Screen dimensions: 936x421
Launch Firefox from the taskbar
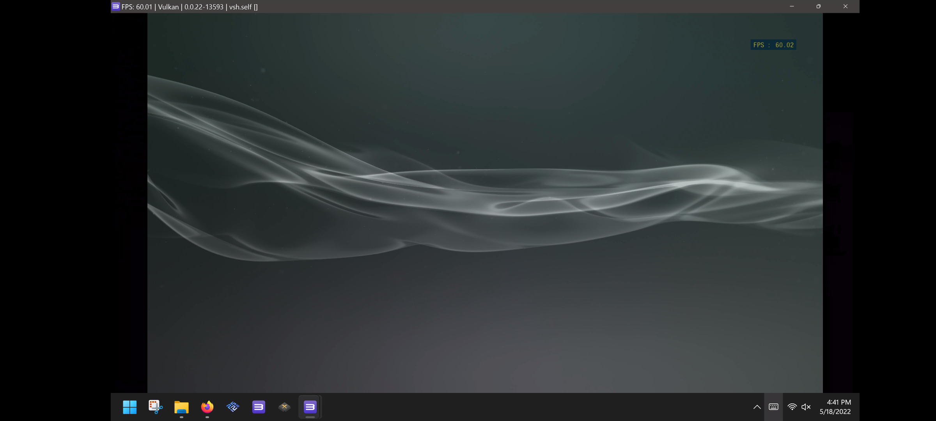pyautogui.click(x=207, y=407)
